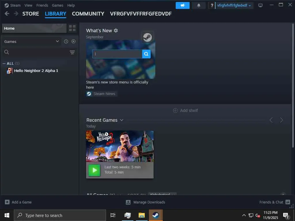Click the network tray icon

(251, 215)
